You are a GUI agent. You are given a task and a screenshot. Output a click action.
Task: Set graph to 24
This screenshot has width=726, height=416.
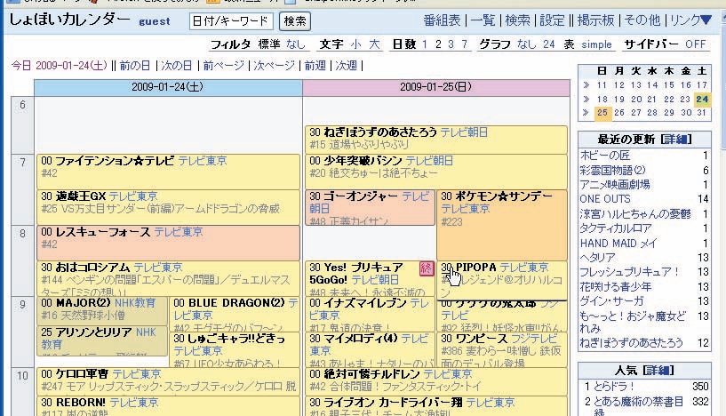click(548, 44)
